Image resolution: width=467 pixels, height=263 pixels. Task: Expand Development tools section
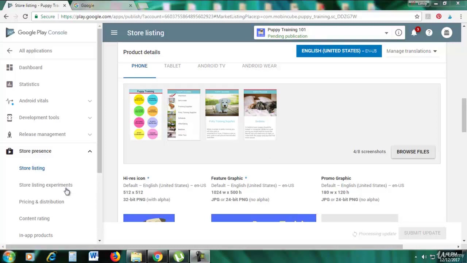(90, 118)
